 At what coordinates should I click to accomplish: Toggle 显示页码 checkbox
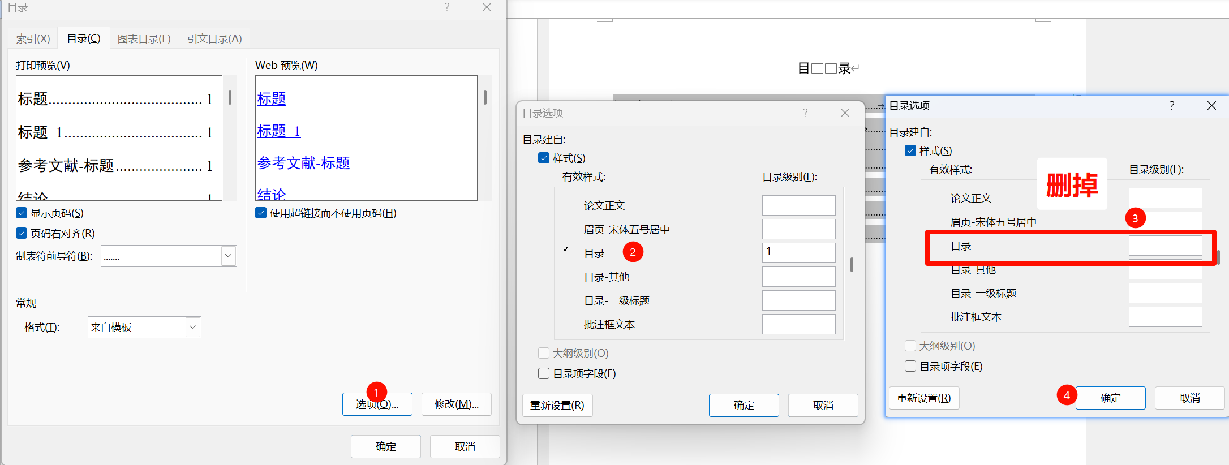(22, 213)
